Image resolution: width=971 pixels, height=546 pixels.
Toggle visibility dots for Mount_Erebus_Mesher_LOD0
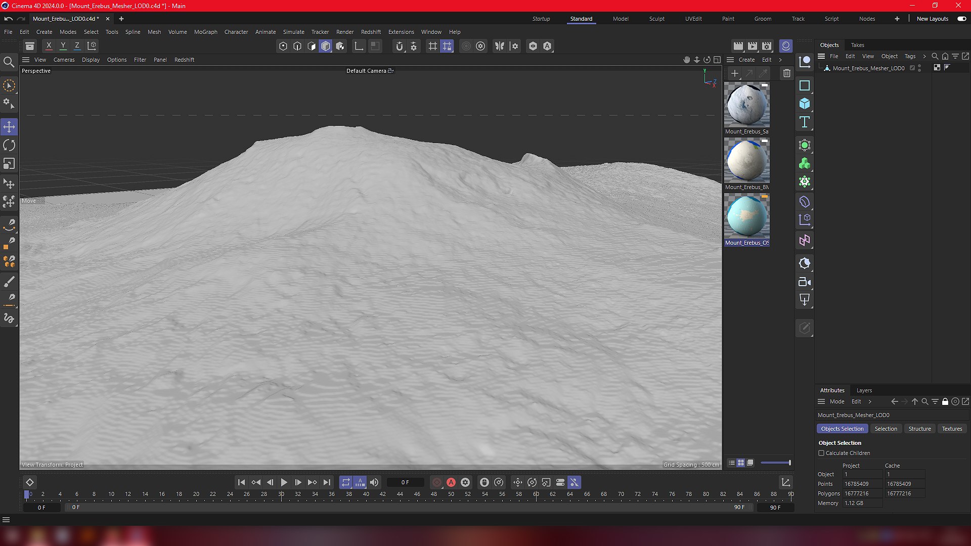click(919, 68)
